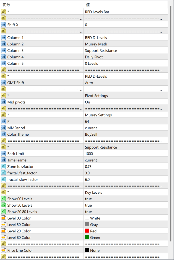Screen dimensions: 174x260
Task: Edit the Back Limit value 1000
Action: [89, 154]
